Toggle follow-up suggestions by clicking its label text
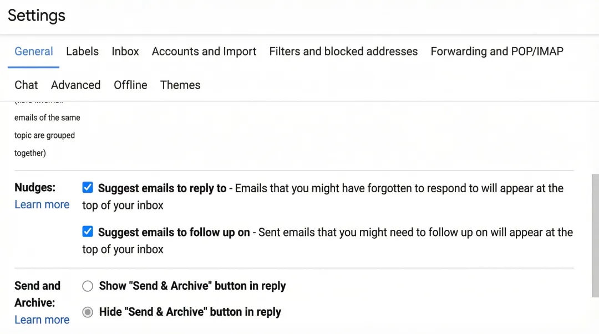The width and height of the screenshot is (599, 334). [x=172, y=232]
